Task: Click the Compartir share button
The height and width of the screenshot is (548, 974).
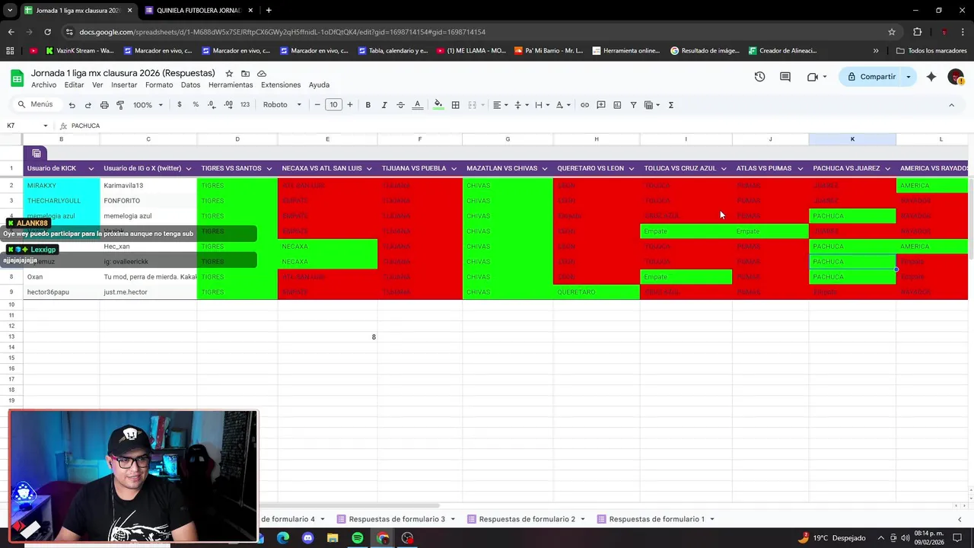Action: (871, 77)
